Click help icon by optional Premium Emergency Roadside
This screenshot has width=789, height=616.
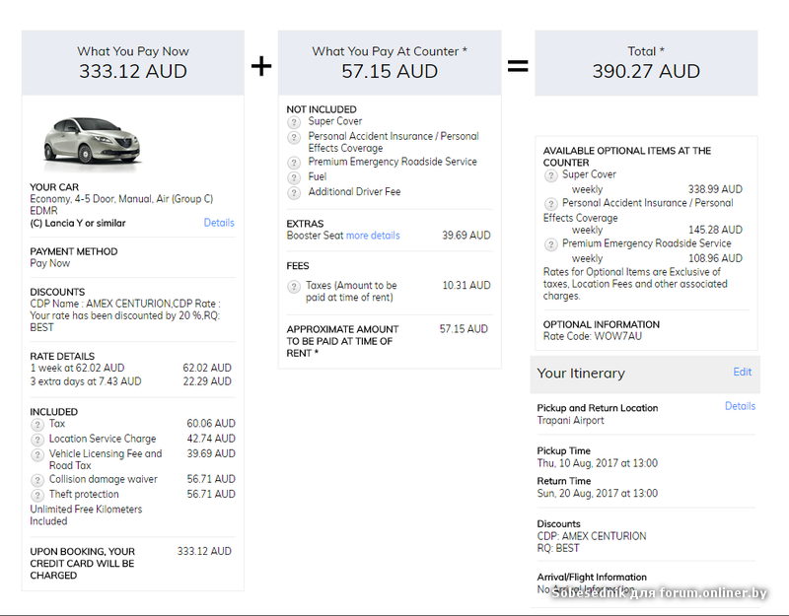pyautogui.click(x=550, y=244)
